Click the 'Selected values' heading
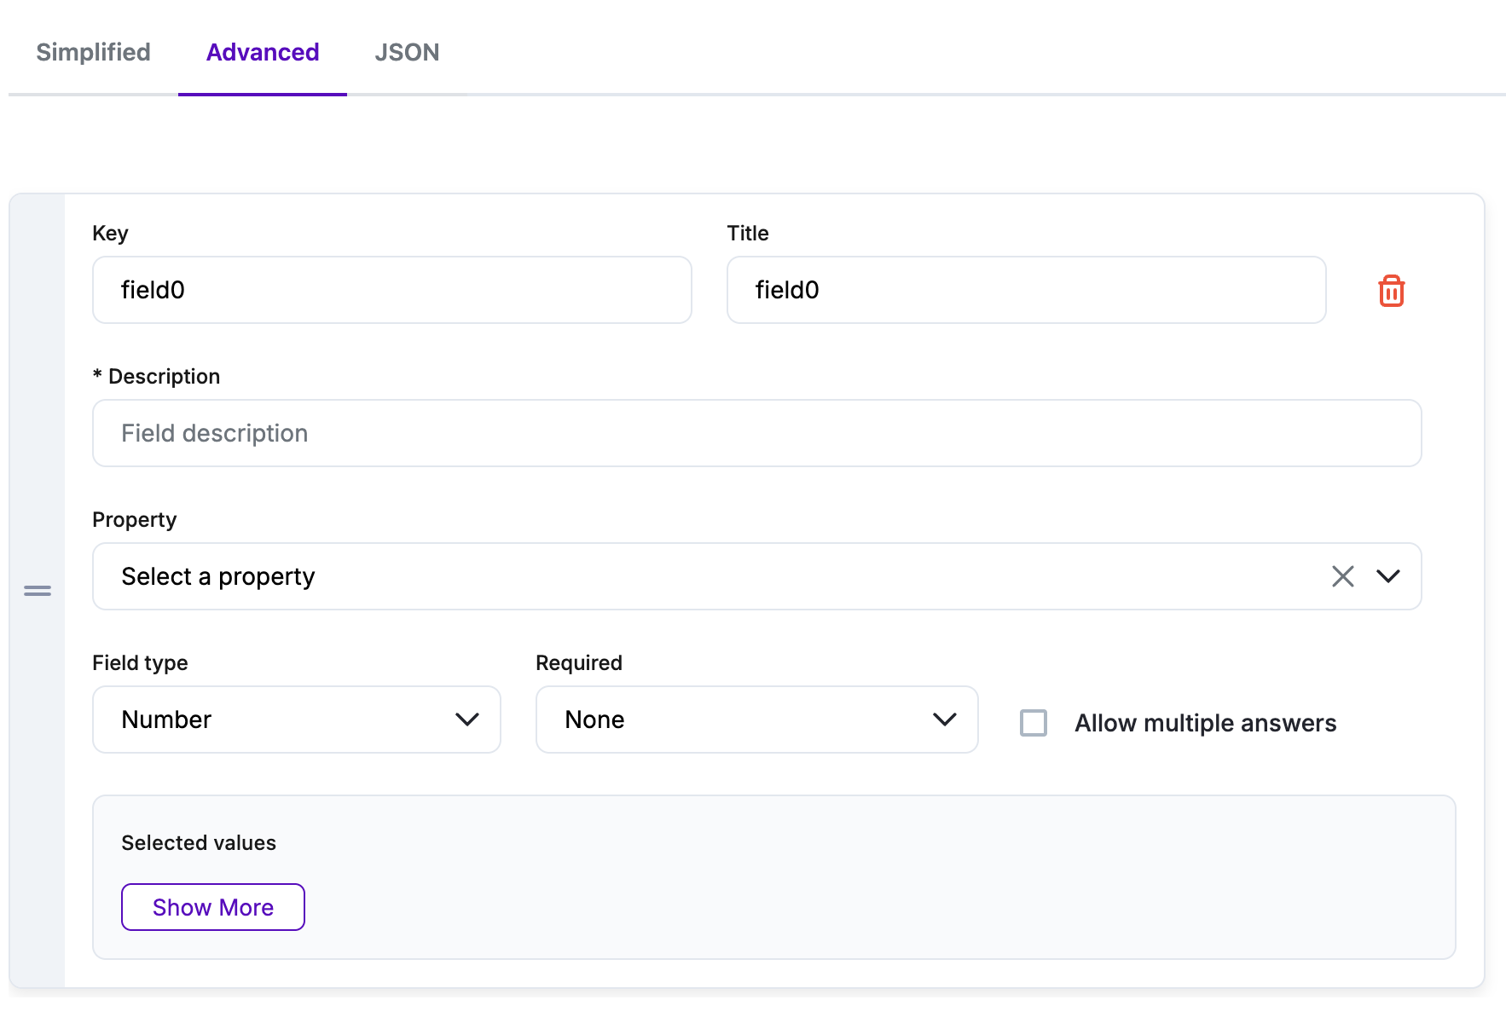 click(x=199, y=842)
